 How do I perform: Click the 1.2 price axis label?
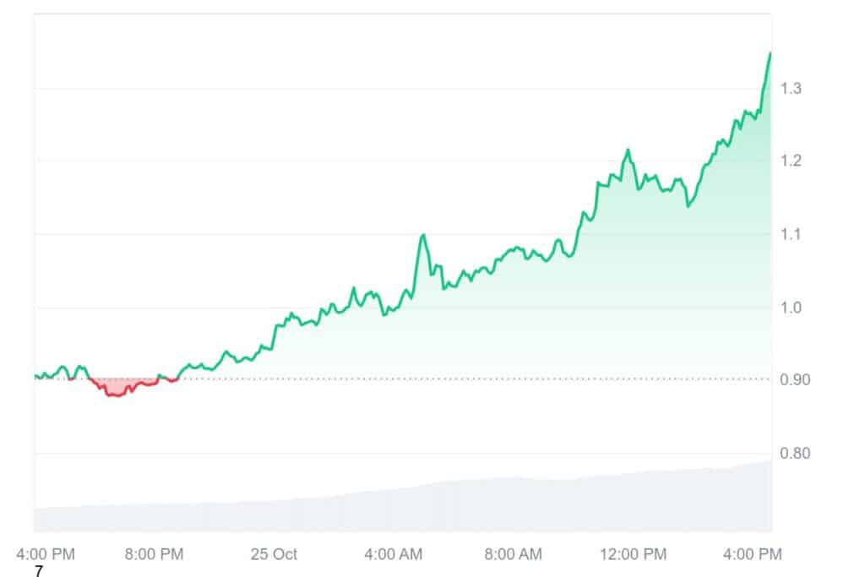[x=792, y=161]
